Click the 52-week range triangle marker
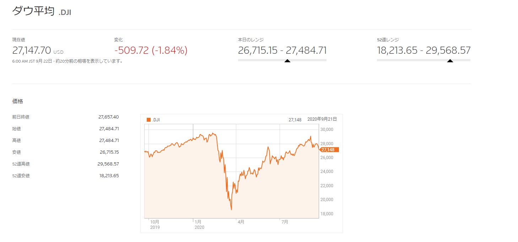Image resolution: width=518 pixels, height=242 pixels. 450,61
